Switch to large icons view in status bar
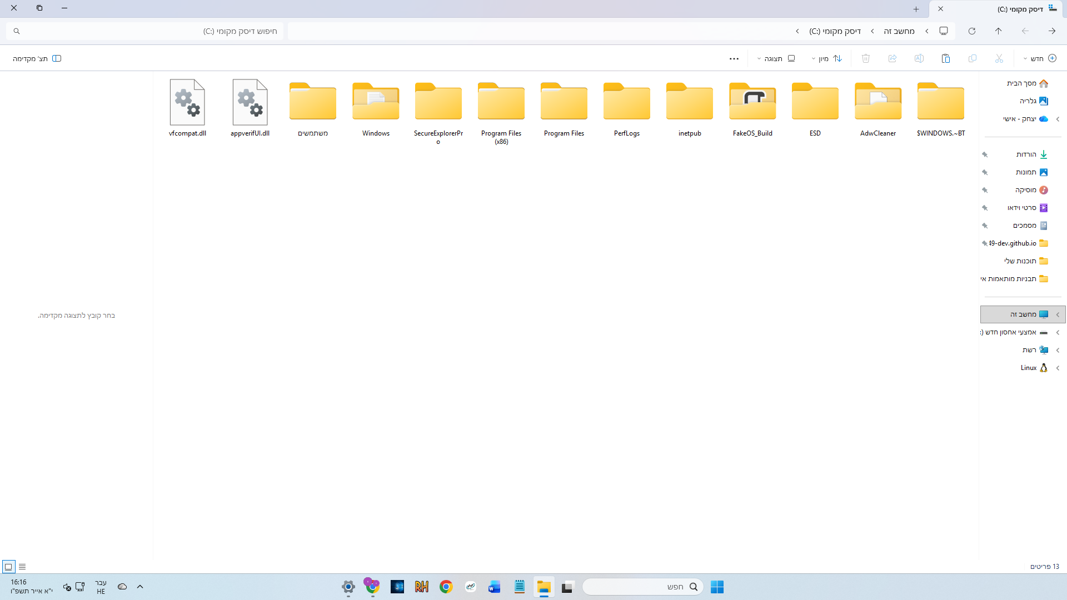Image resolution: width=1067 pixels, height=600 pixels. click(8, 567)
